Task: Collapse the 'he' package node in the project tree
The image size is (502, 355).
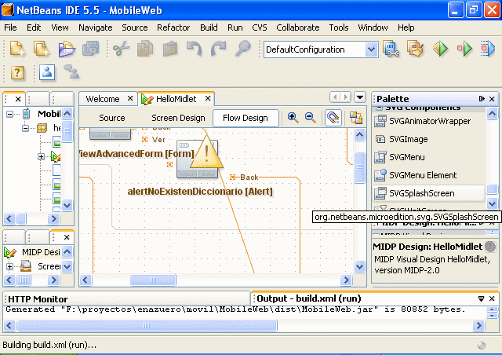Action: tap(25, 128)
